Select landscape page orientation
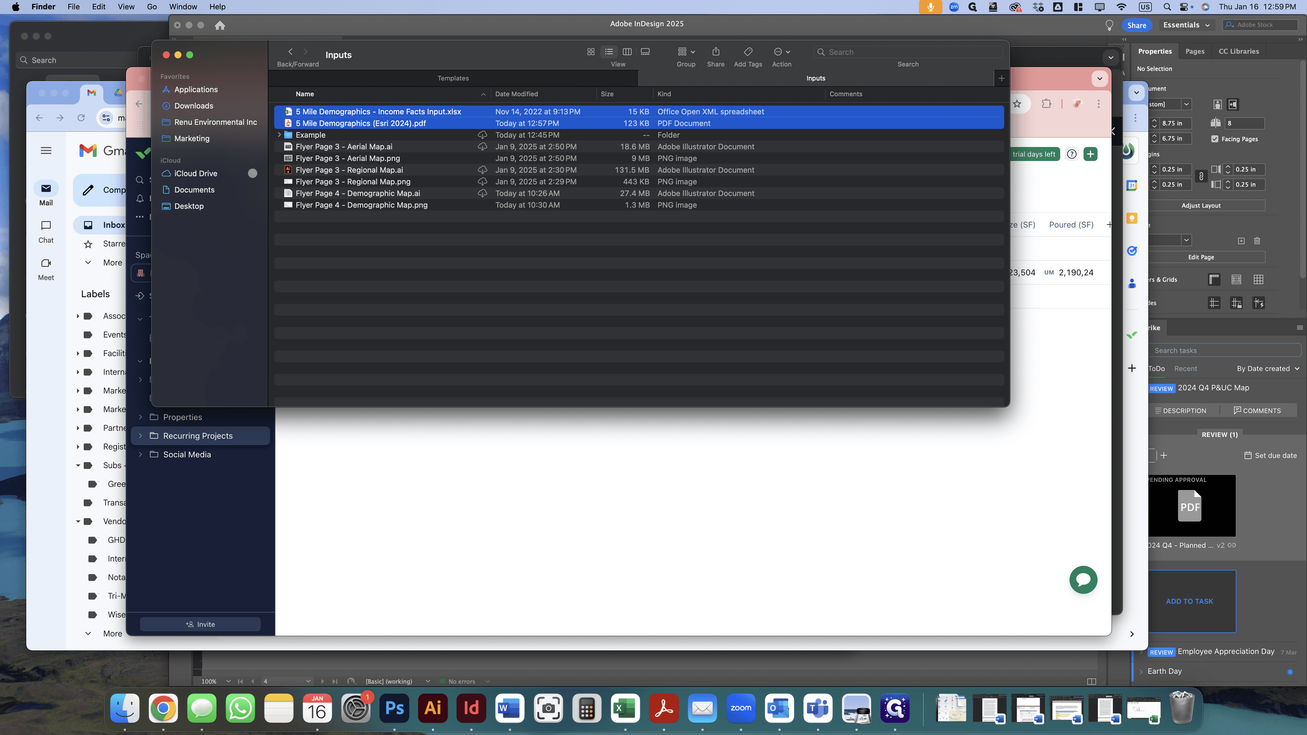Screen dimensions: 1307x735 [x=1232, y=104]
